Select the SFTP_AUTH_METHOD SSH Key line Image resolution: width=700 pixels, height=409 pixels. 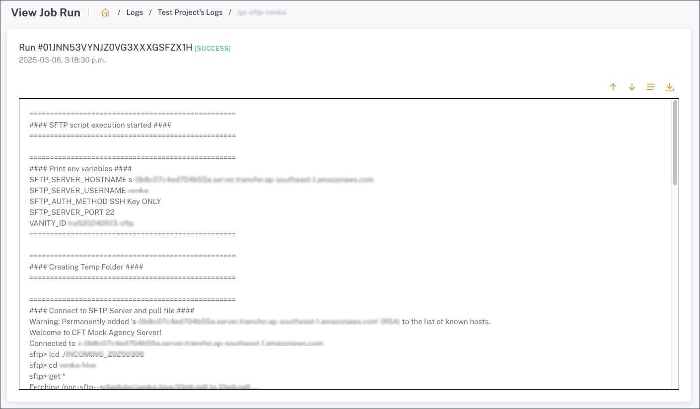click(x=95, y=201)
